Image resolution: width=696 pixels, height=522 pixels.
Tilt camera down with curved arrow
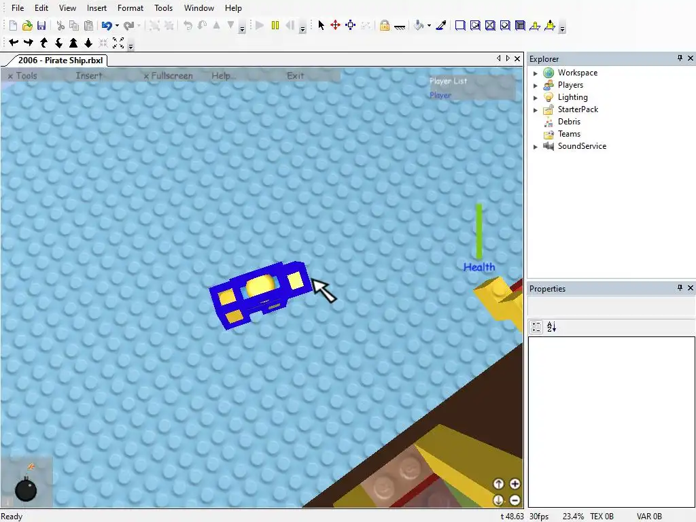[58, 43]
